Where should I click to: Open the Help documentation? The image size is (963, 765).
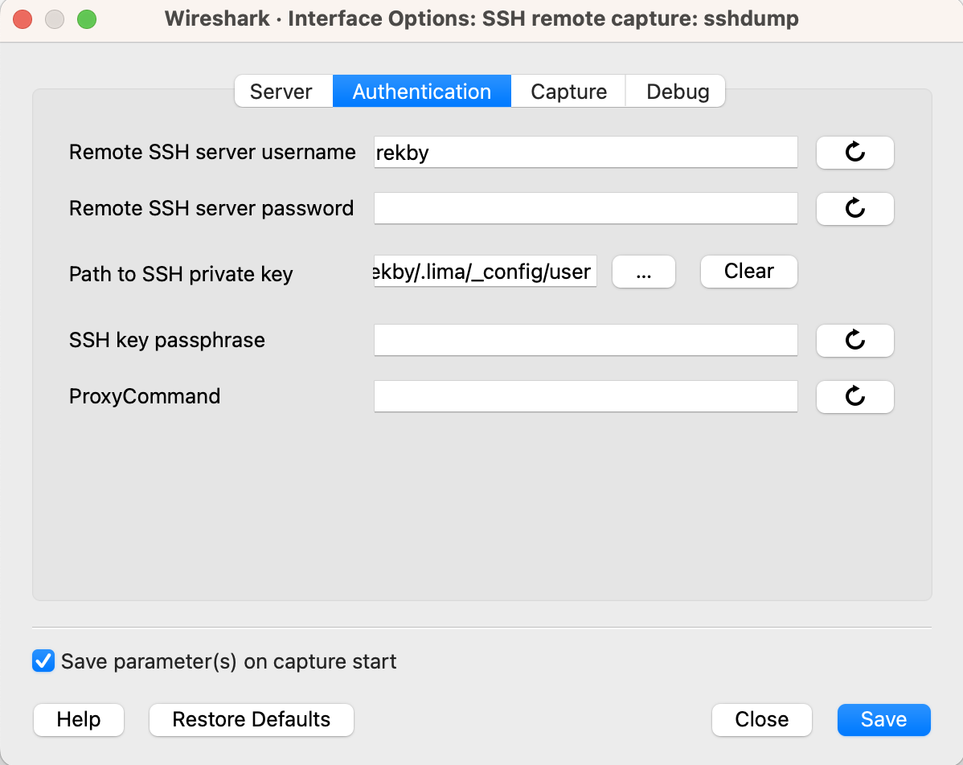[x=78, y=720]
